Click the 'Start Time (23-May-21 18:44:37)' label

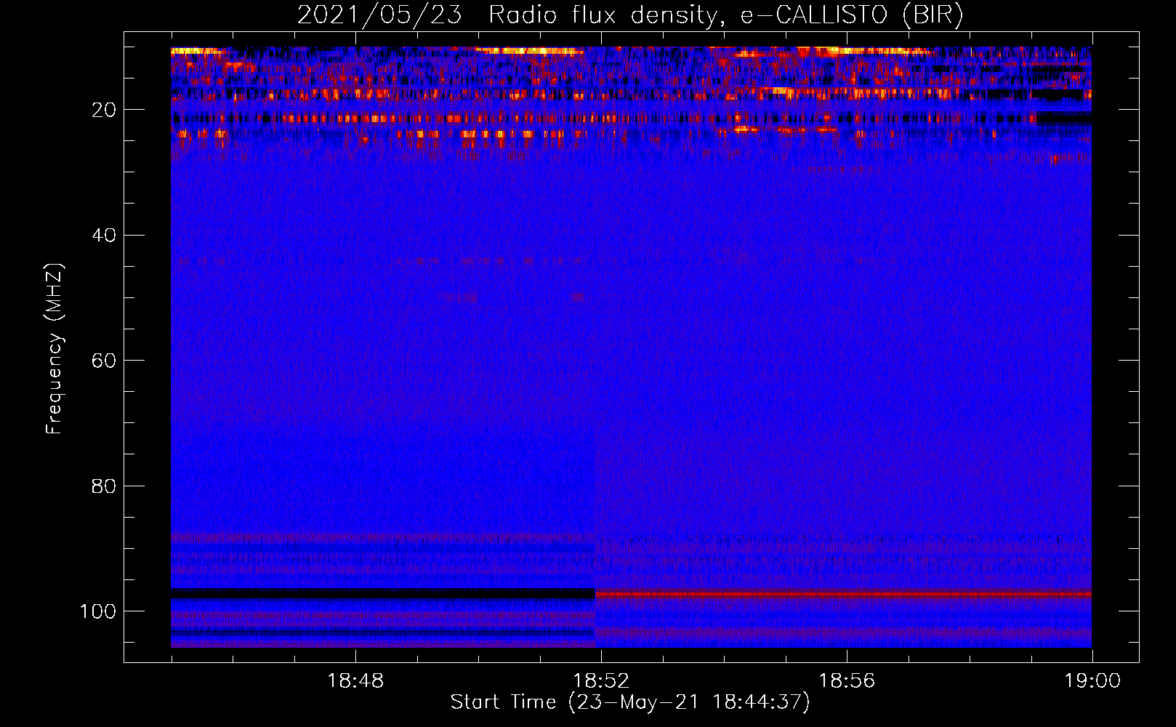(630, 702)
